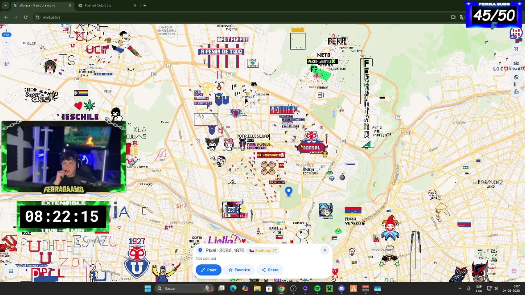
Task: Open site information icon in address bar
Action: [x=37, y=17]
